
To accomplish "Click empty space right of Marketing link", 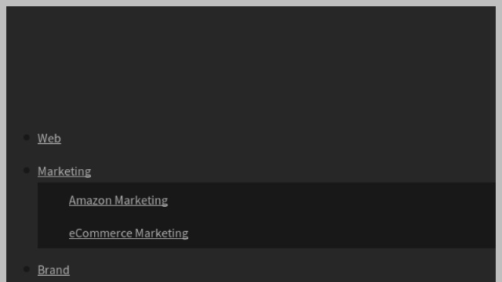I will click(293, 172).
